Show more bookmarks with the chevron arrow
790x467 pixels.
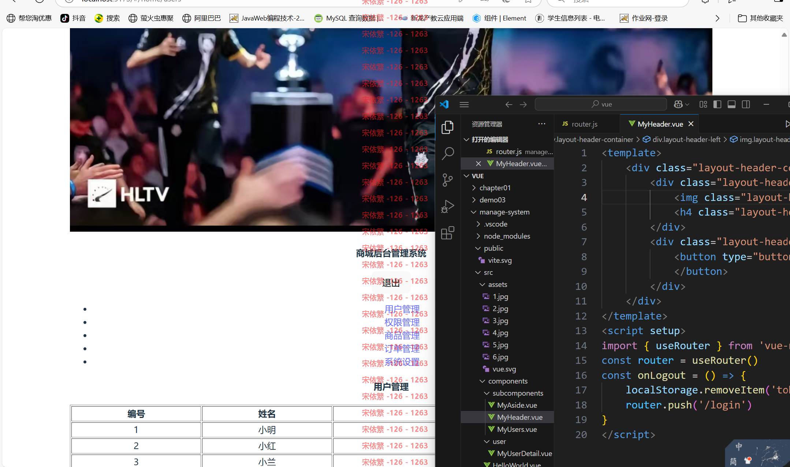(718, 18)
